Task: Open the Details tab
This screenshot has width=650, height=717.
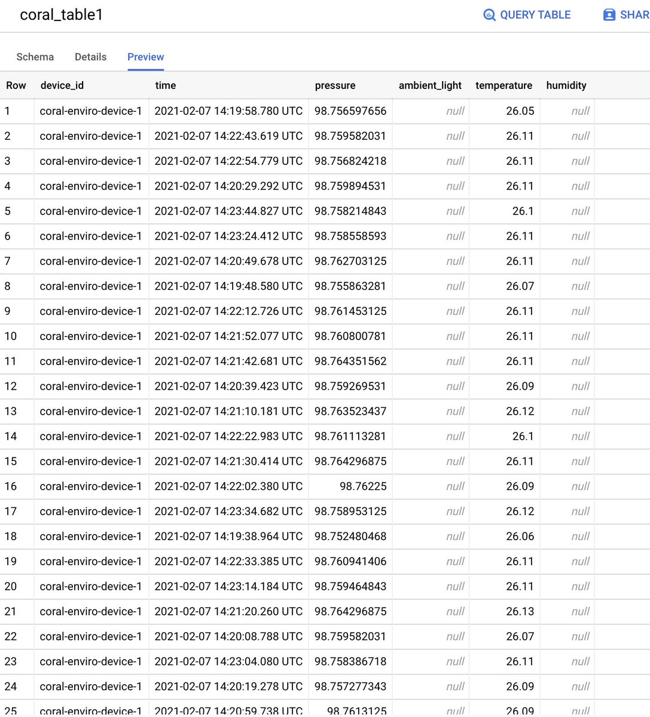Action: click(90, 57)
